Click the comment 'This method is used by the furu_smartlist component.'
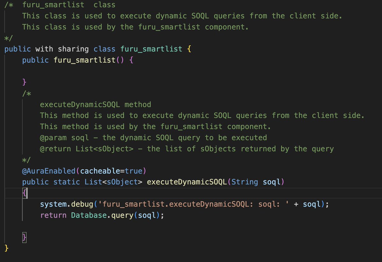This screenshot has width=382, height=262. (x=155, y=126)
